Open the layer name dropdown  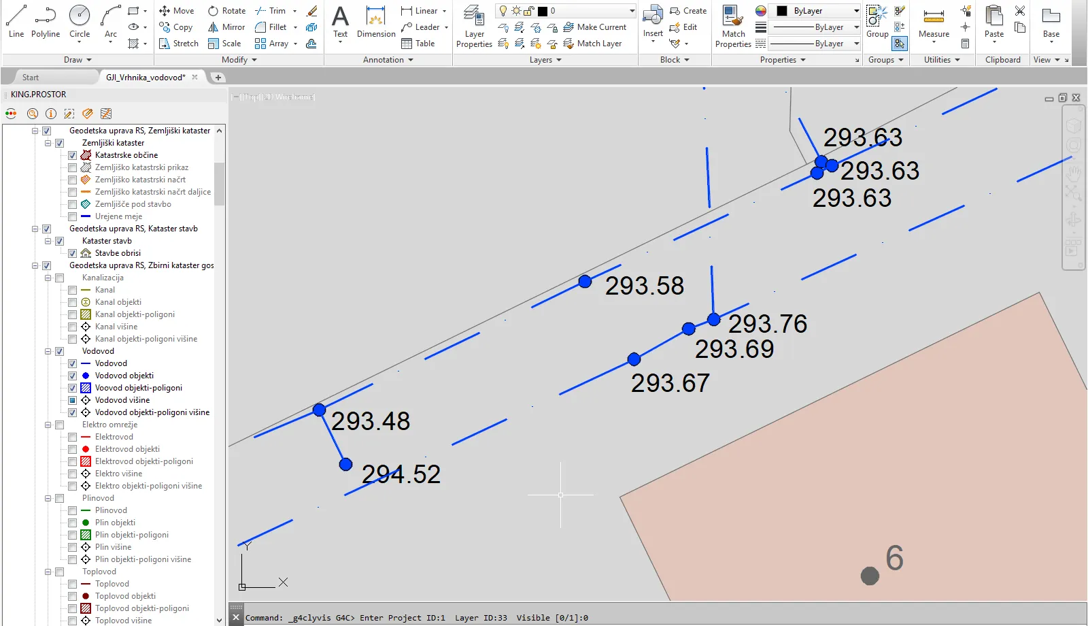tap(632, 11)
